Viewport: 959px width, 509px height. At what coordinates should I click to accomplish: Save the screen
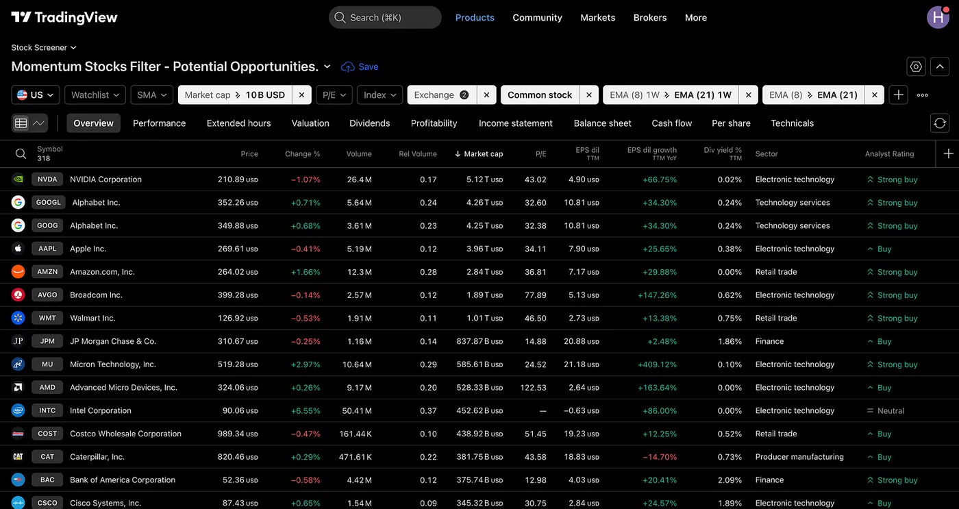(x=360, y=66)
